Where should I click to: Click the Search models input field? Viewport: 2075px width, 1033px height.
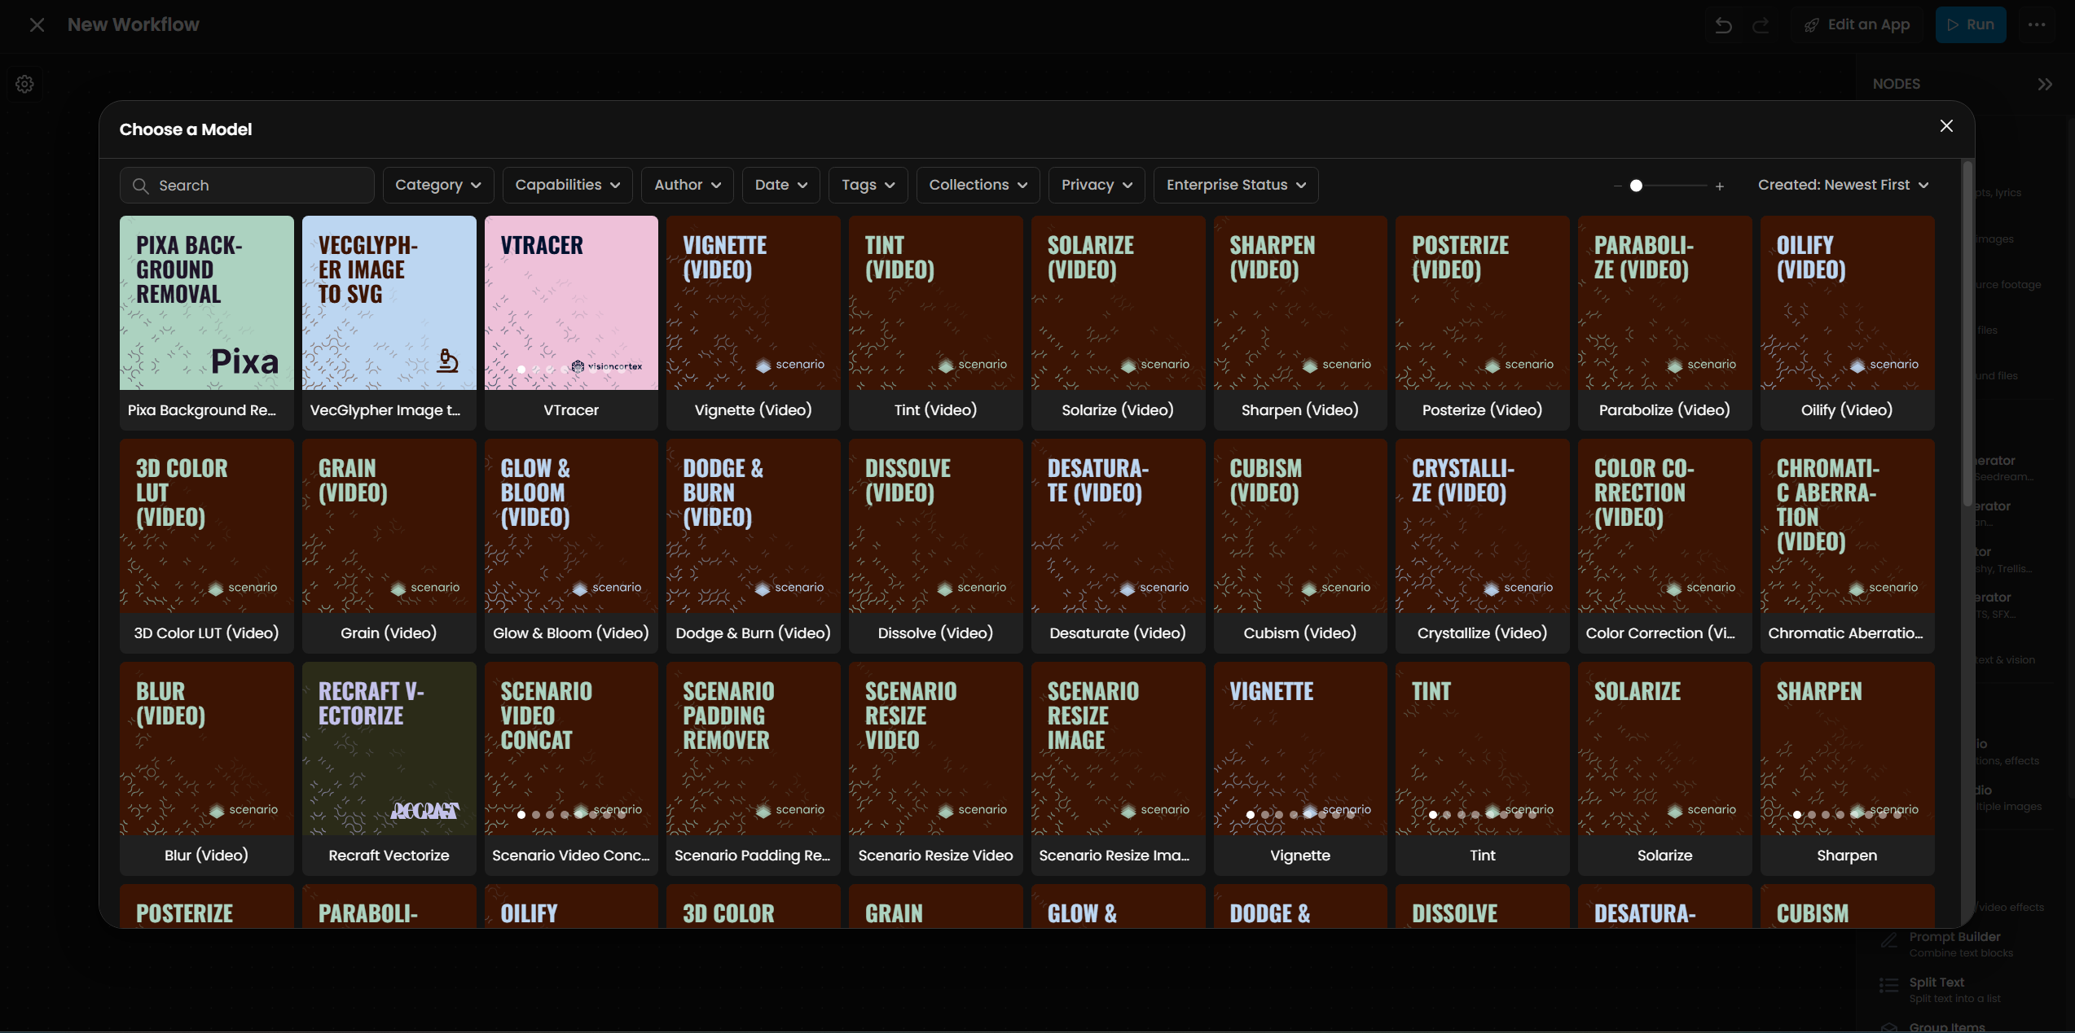(247, 186)
